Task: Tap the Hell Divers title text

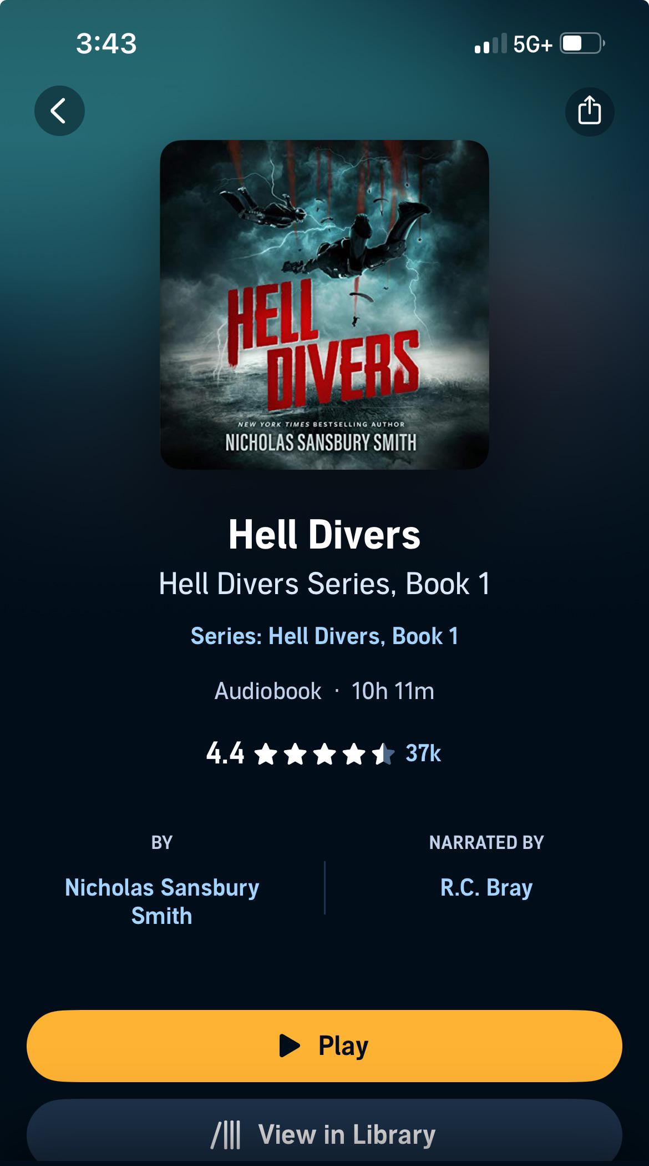Action: coord(324,535)
